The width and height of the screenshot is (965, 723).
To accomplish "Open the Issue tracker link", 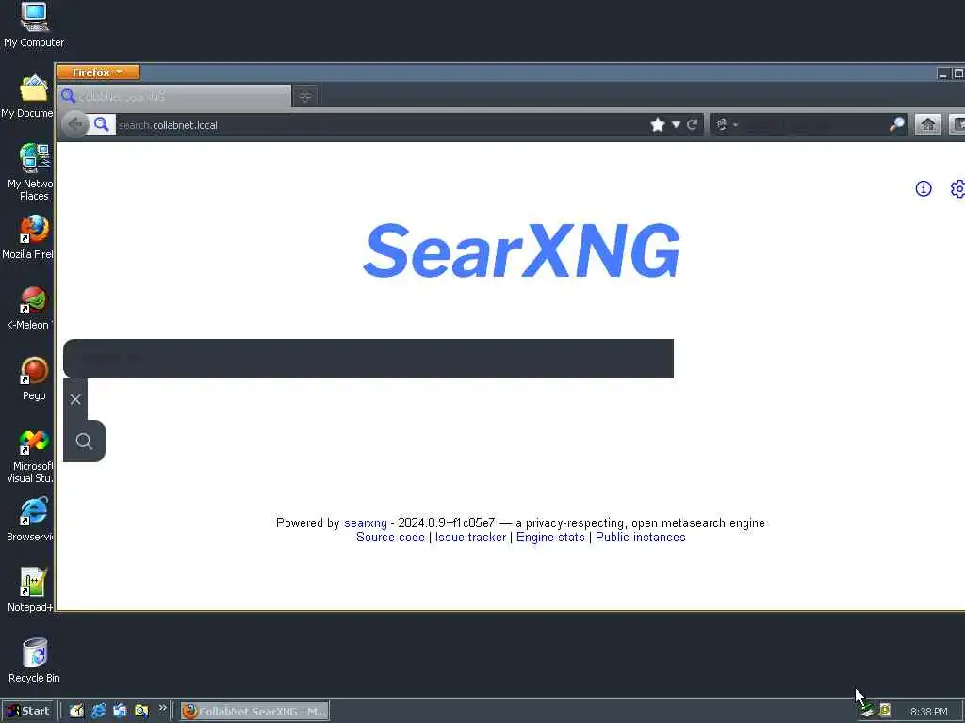I will [x=470, y=538].
